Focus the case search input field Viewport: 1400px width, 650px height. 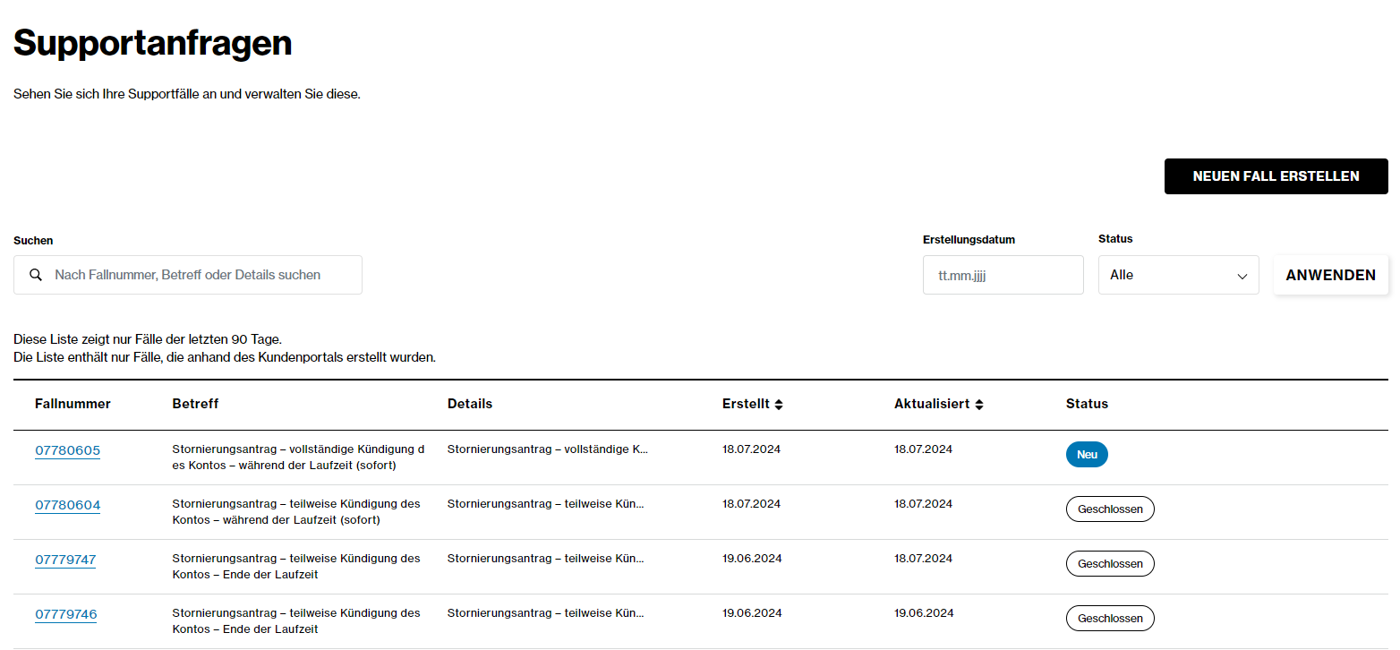[188, 275]
